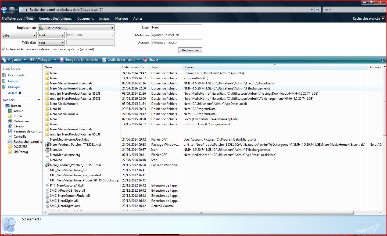Go back with the Back arrow button
Image resolution: width=387 pixels, height=236 pixels.
pos(4,10)
